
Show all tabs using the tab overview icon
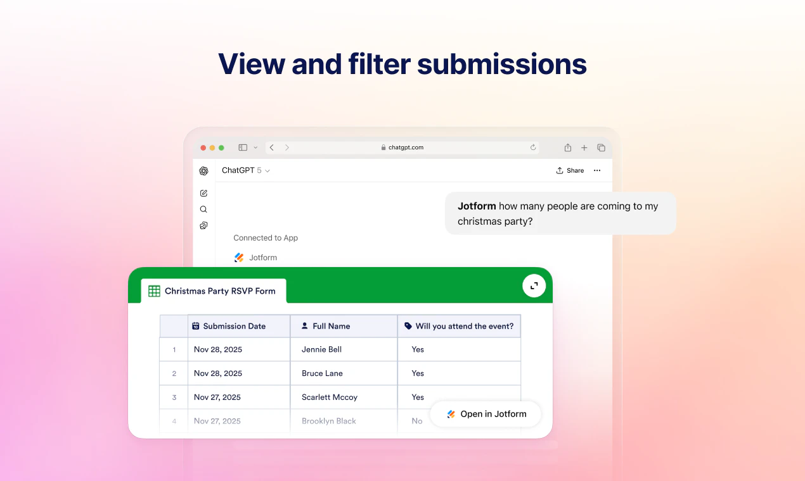click(x=601, y=147)
